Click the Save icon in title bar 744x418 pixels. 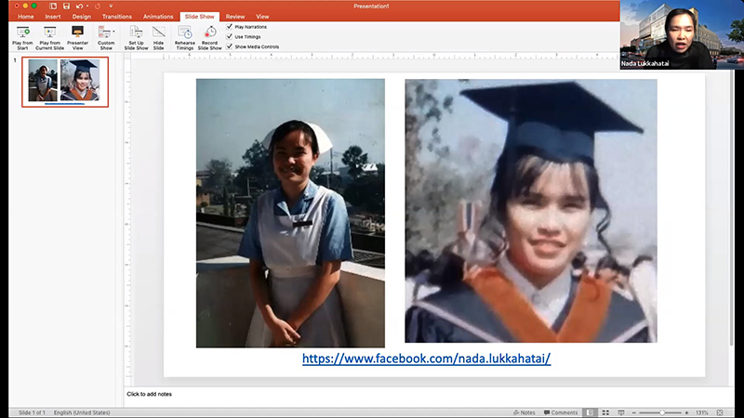click(x=66, y=7)
